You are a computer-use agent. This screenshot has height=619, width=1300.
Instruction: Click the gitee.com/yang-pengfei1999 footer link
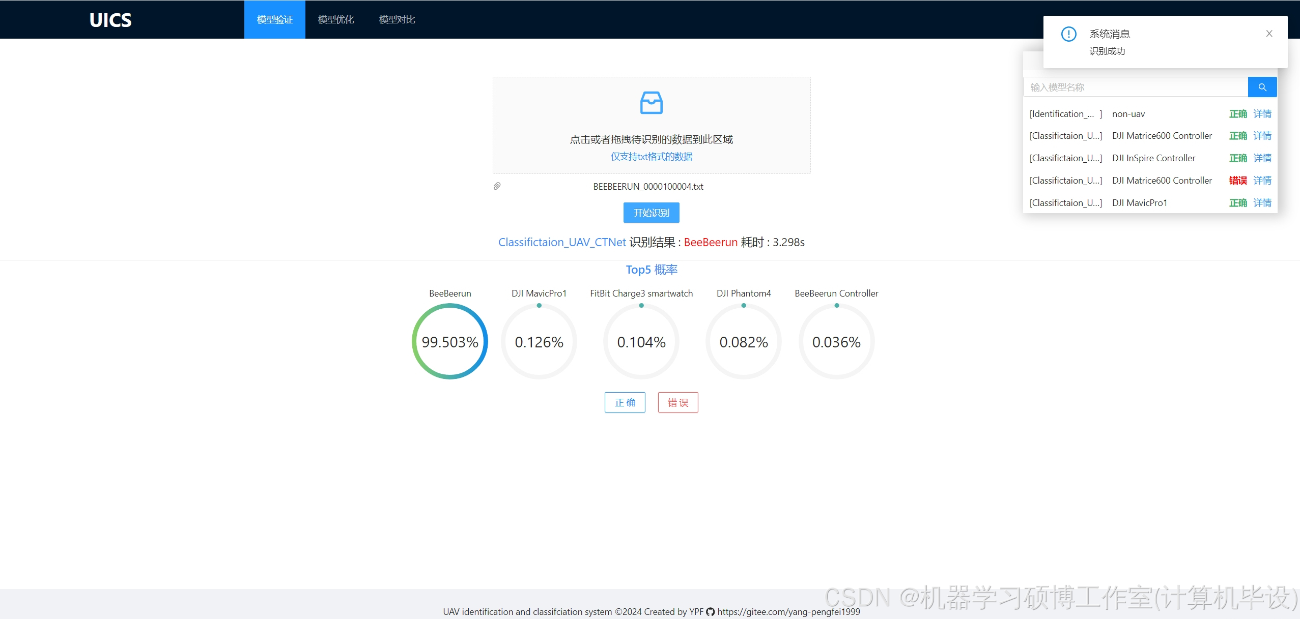click(x=788, y=612)
